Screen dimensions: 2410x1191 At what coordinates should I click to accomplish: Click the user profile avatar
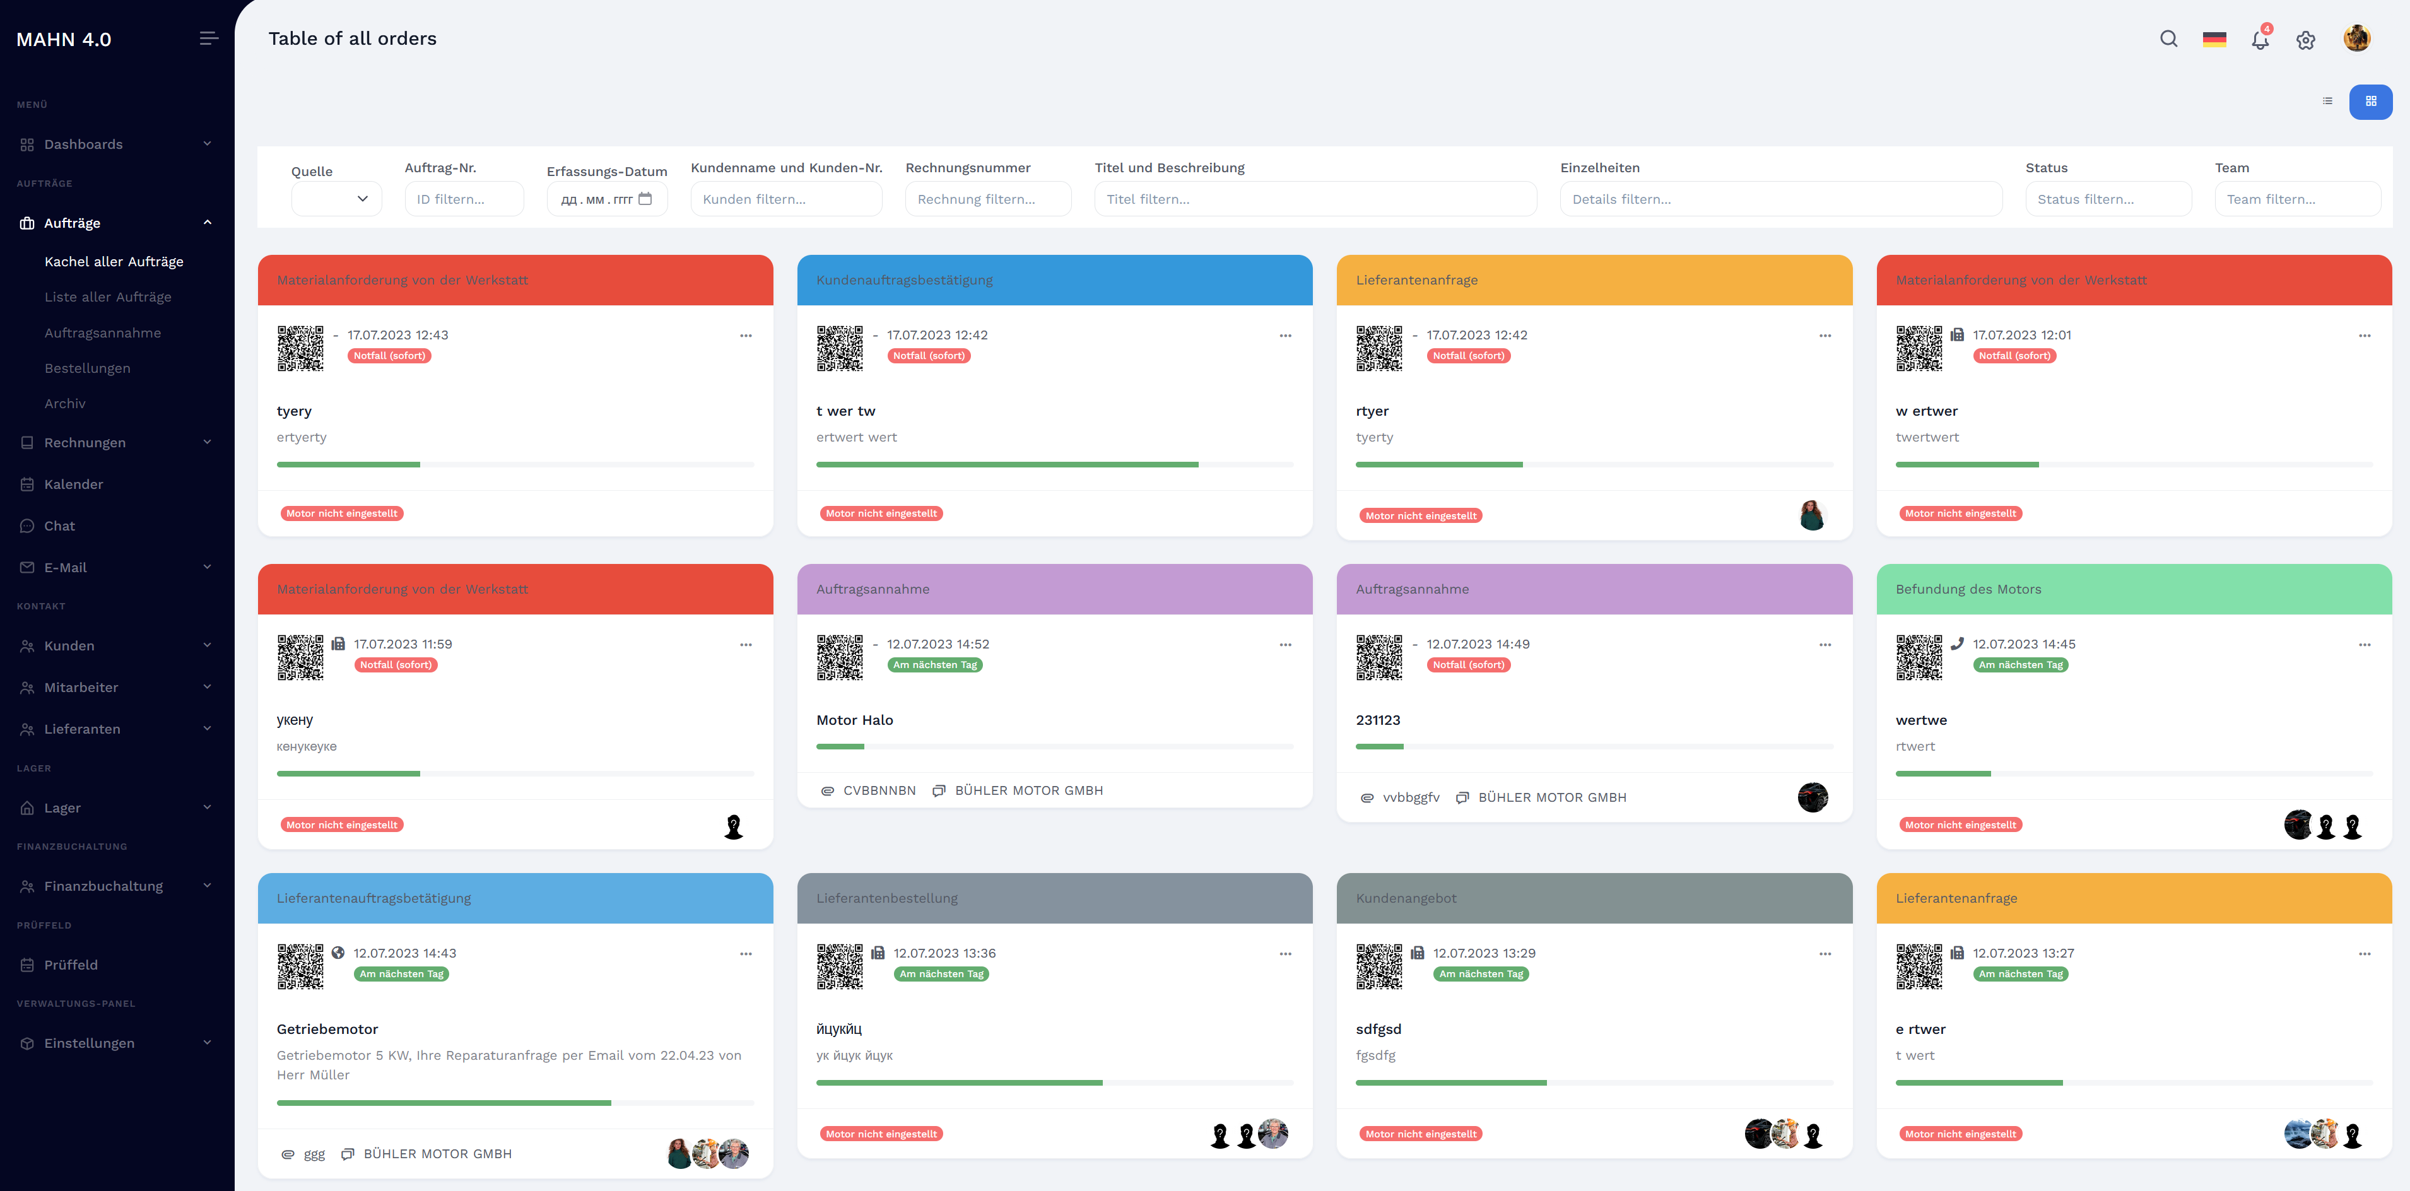[x=2356, y=38]
